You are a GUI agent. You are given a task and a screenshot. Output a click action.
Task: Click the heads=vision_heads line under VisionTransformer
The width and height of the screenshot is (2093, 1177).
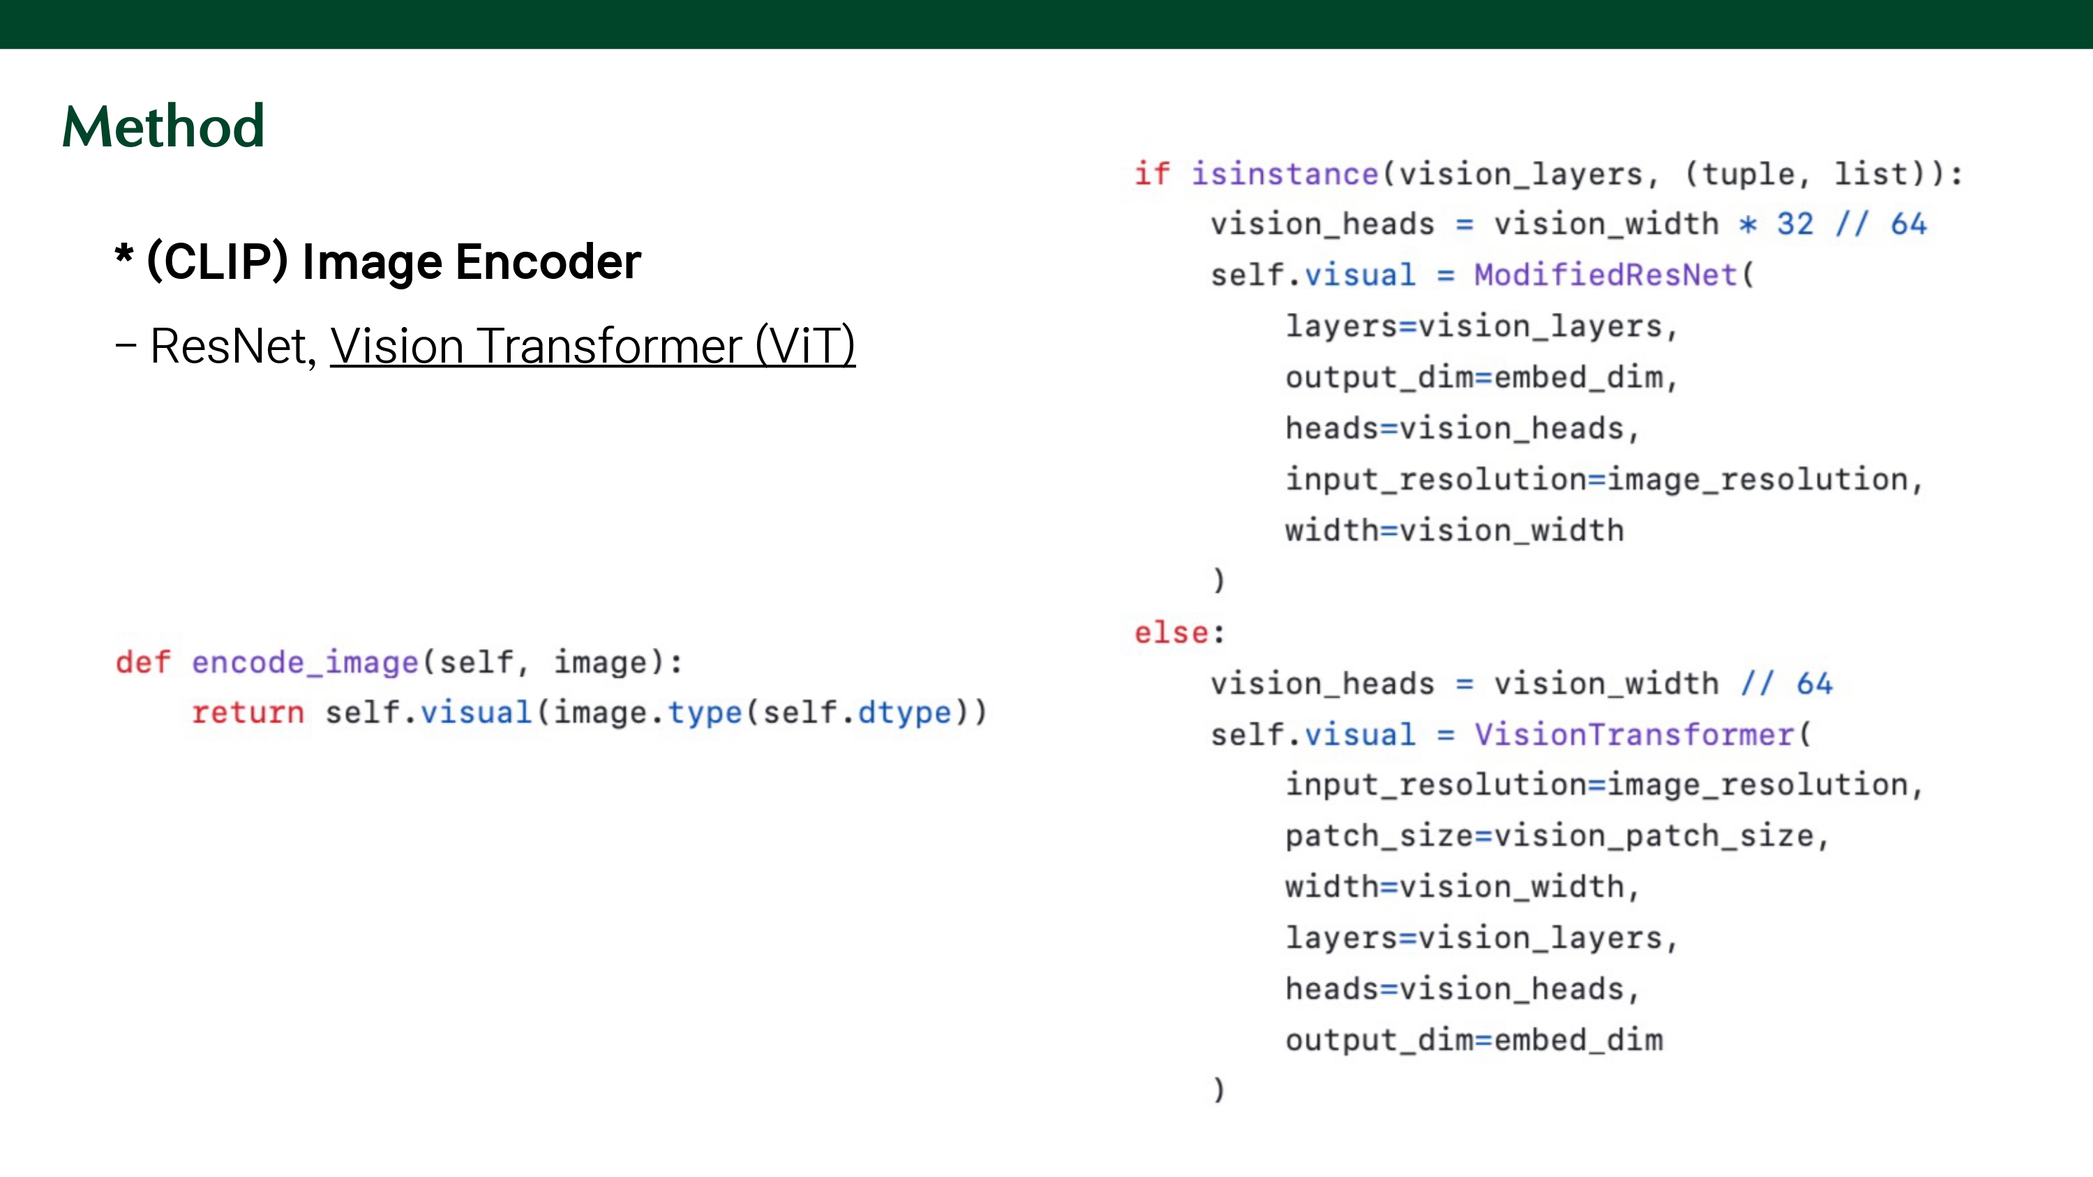pos(1461,989)
